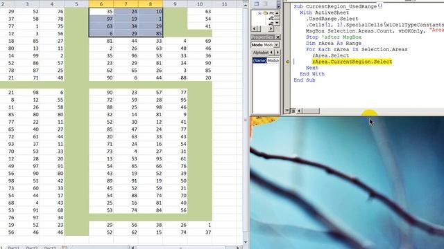Switch to Procedure View button below code
Screen dimensions: 444x249
287,111
